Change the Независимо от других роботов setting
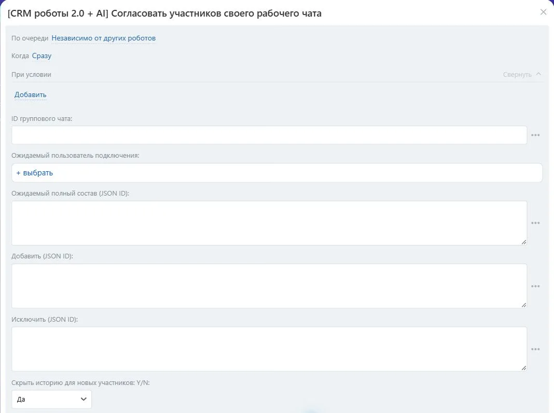Screen dimensions: 554x413 click(104, 38)
